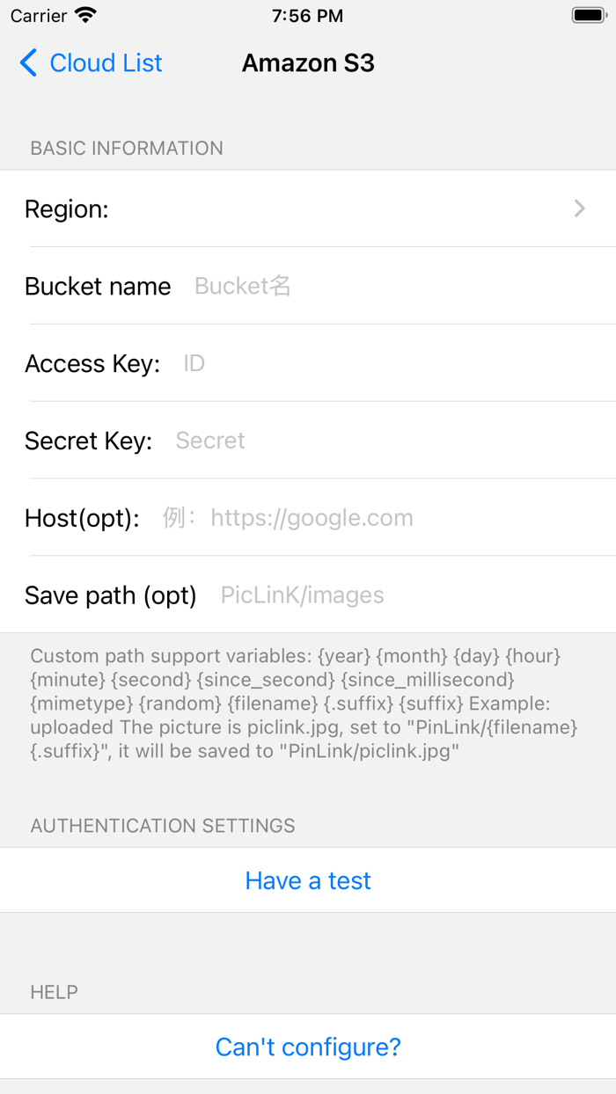Tap the clock showing 7:56 PM
The width and height of the screenshot is (616, 1094).
click(307, 15)
